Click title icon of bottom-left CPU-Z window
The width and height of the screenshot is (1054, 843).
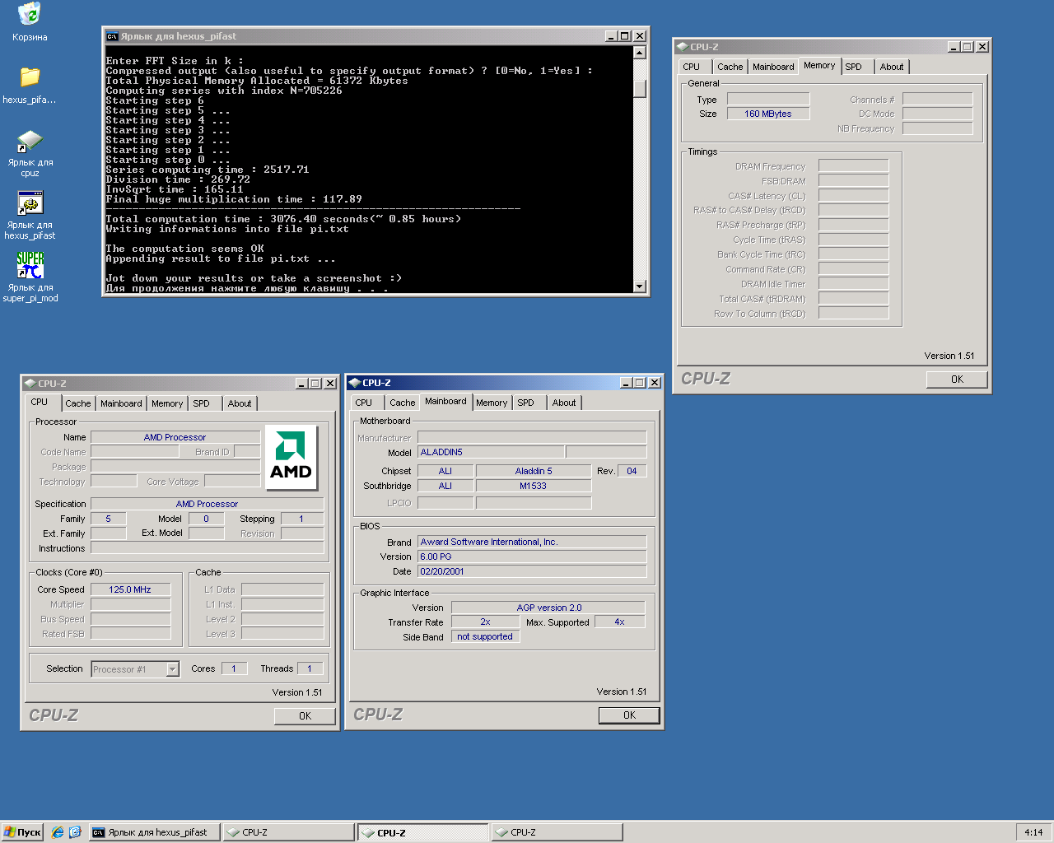point(30,384)
